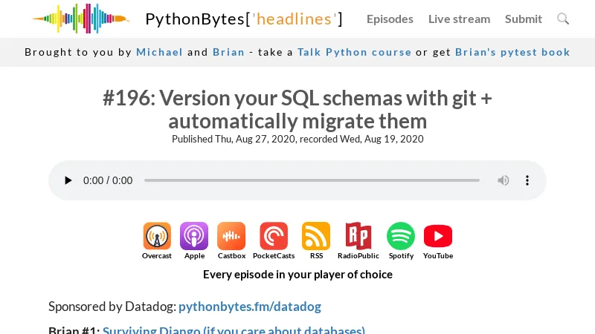
Task: Click the colorful waveform site logo
Action: click(x=80, y=19)
